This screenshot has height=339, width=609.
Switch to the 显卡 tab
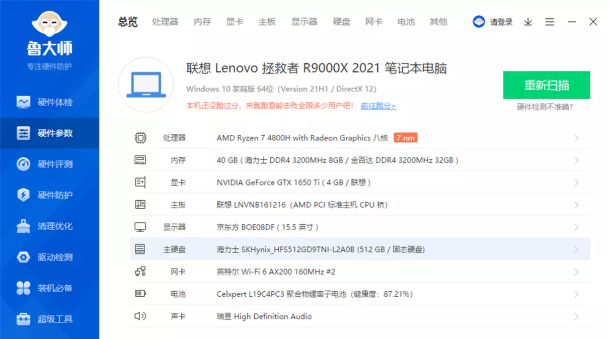pyautogui.click(x=235, y=22)
